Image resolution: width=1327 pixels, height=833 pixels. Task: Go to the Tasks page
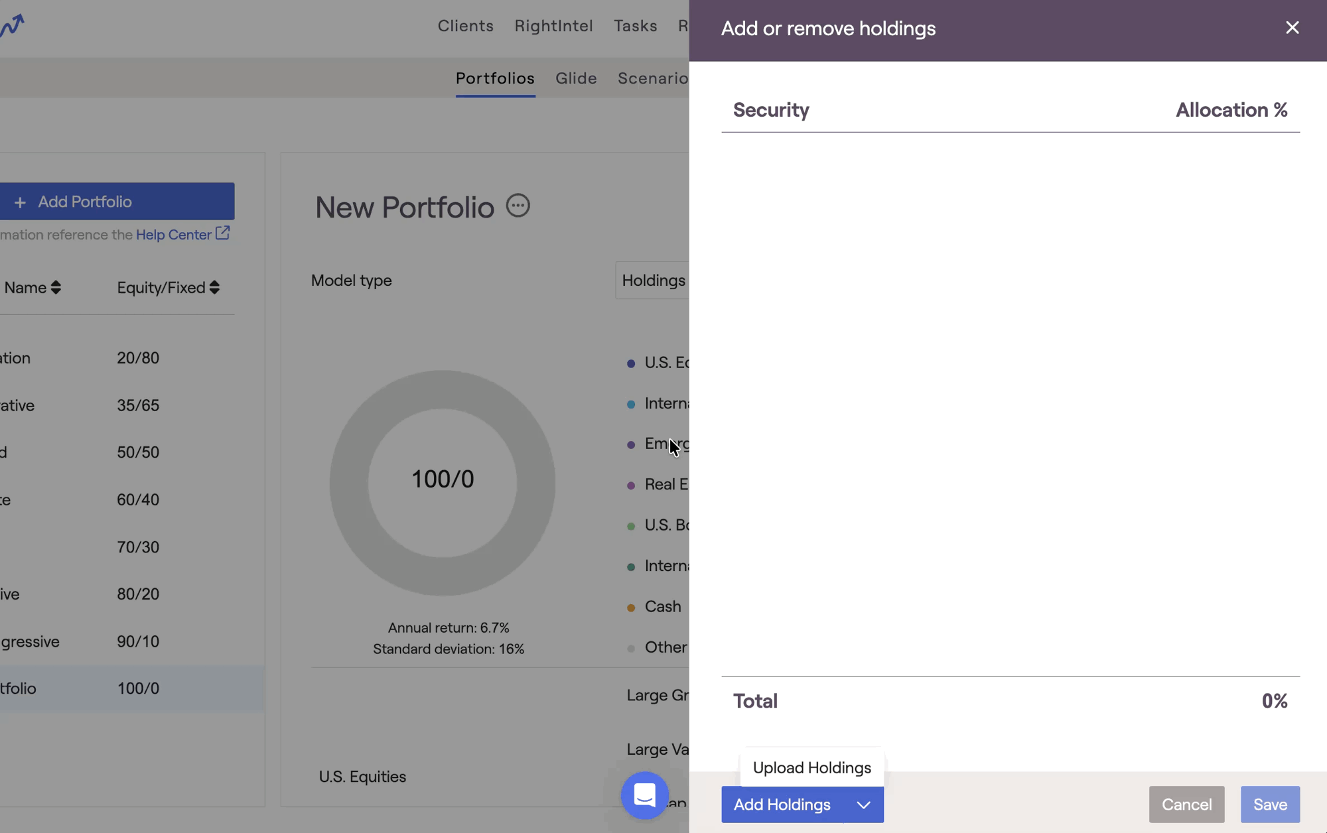click(x=635, y=26)
